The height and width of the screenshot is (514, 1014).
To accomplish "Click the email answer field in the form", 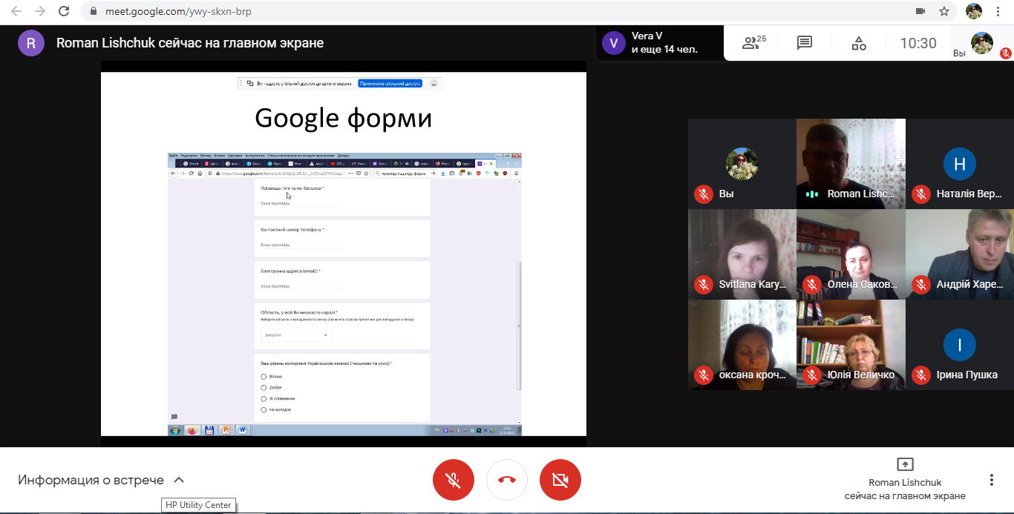I will point(301,286).
